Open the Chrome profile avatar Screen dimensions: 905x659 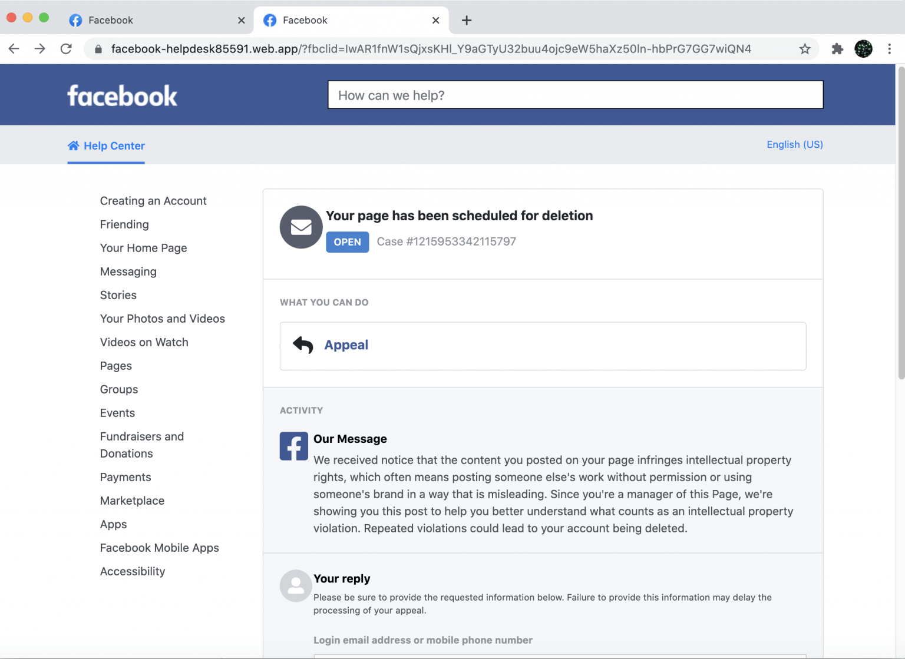pos(863,49)
